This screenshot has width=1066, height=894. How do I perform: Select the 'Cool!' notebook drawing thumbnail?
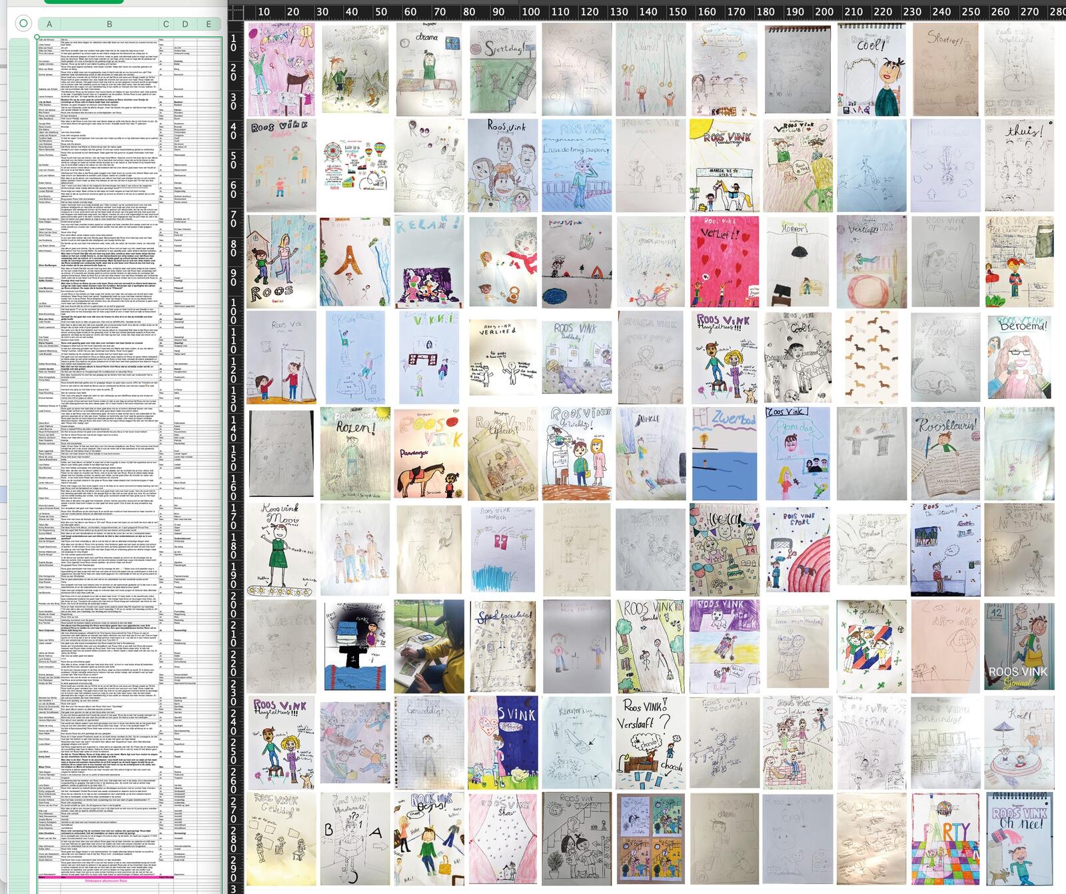pos(871,69)
